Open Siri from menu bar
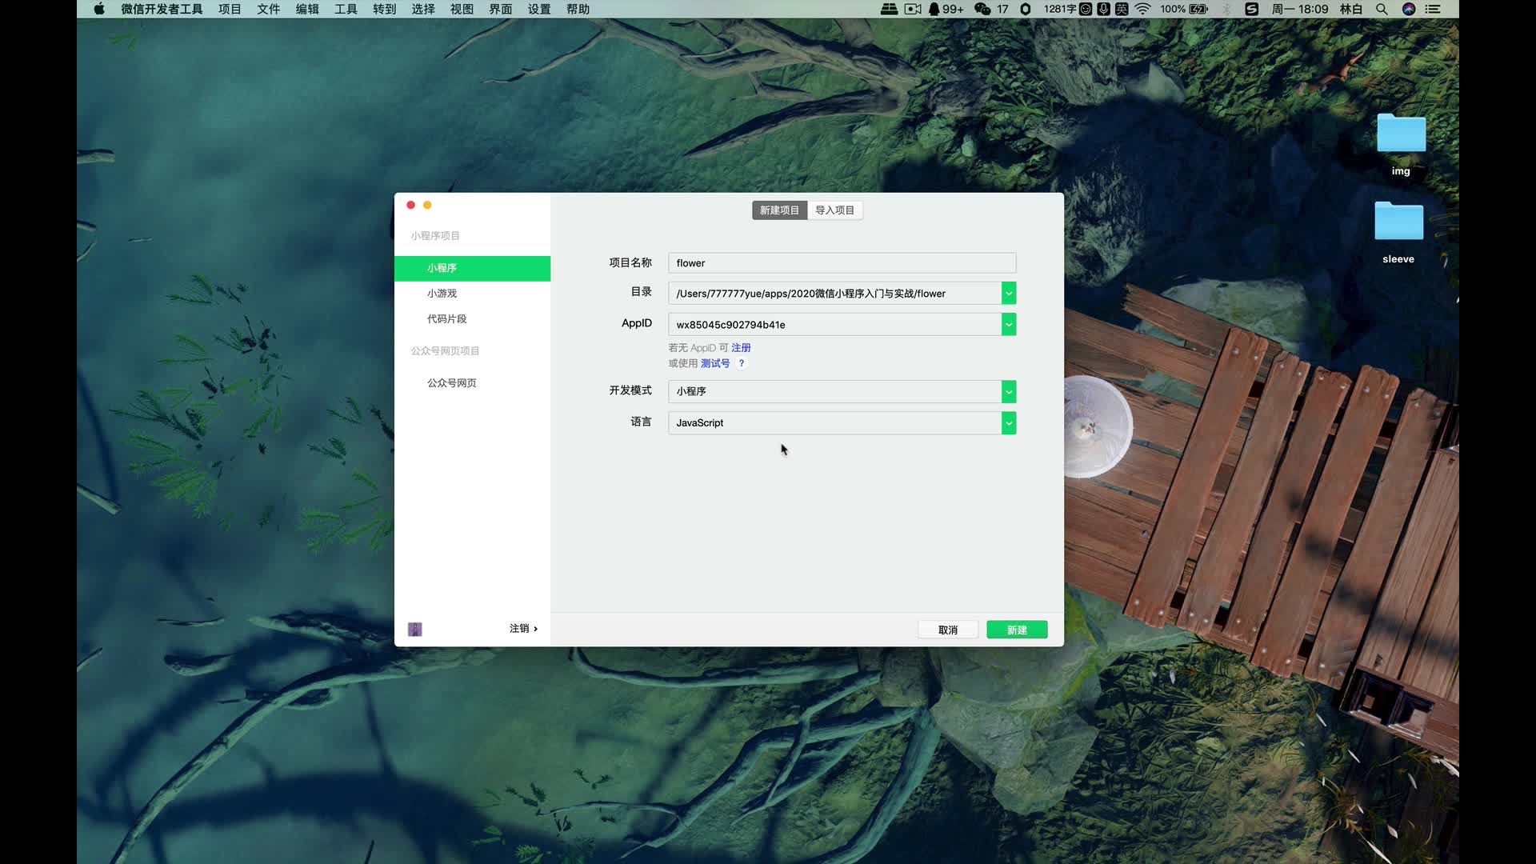1536x864 pixels. click(x=1409, y=9)
